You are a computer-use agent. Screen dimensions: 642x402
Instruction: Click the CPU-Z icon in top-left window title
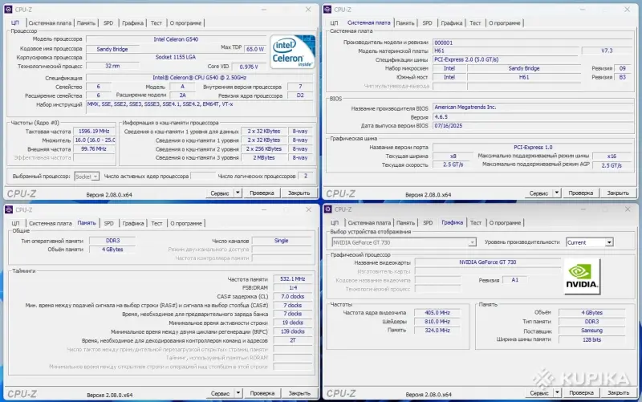[8, 9]
